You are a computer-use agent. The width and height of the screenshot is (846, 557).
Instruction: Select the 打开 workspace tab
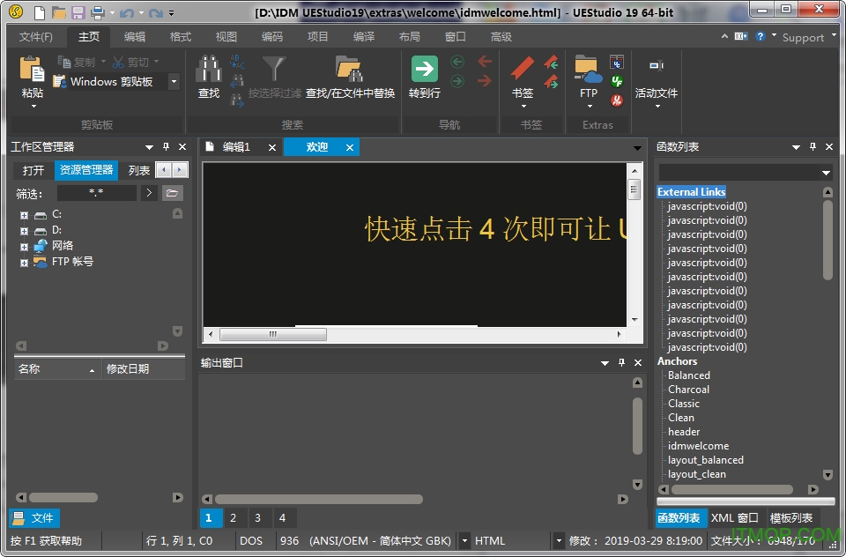click(x=33, y=171)
